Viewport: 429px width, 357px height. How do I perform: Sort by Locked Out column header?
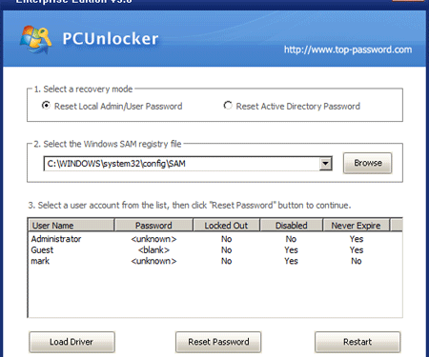pos(226,226)
